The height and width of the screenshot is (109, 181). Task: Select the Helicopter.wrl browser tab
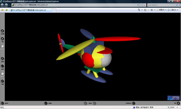click(31, 10)
